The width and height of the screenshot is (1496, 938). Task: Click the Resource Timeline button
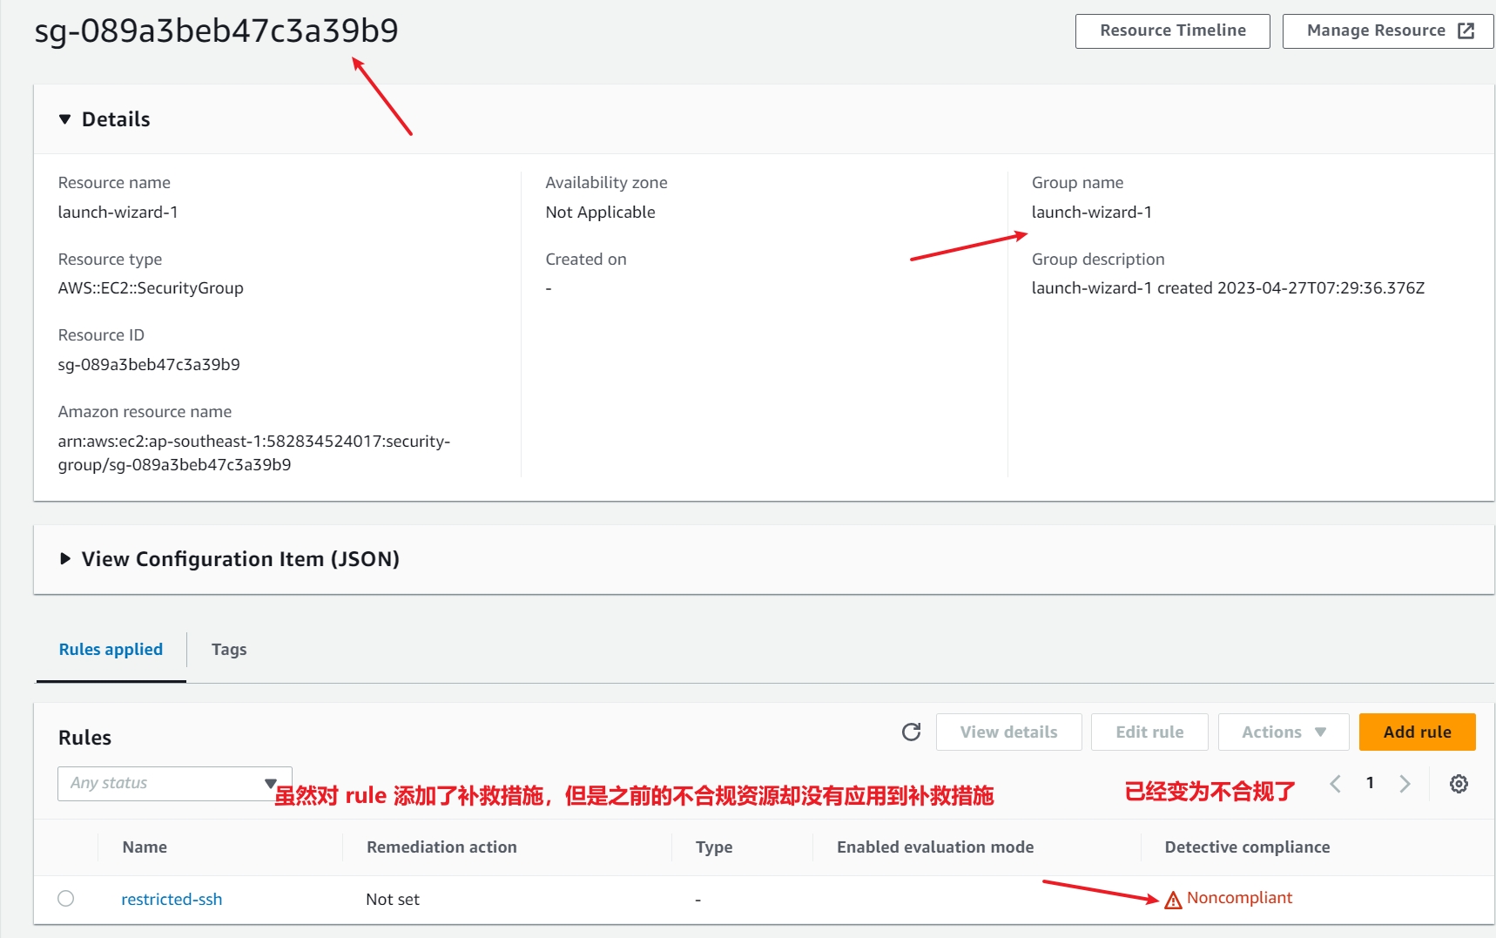pyautogui.click(x=1172, y=30)
